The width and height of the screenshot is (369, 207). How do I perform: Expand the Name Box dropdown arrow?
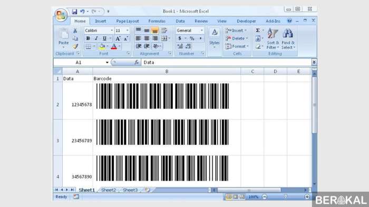tap(107, 62)
